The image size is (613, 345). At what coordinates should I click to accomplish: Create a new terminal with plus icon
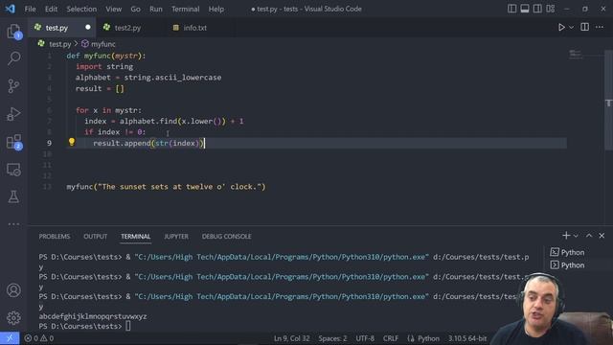(566, 236)
